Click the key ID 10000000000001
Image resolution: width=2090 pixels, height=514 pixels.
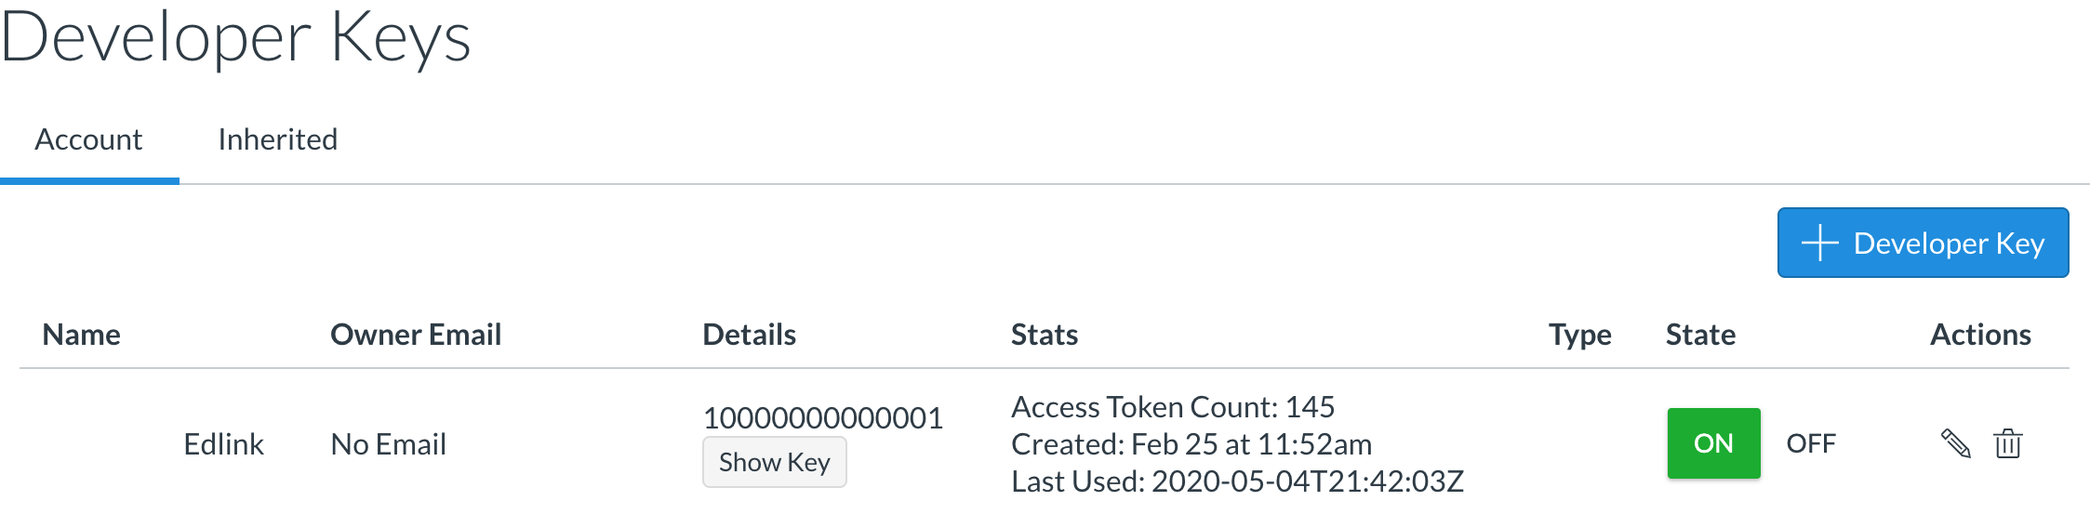click(x=823, y=418)
